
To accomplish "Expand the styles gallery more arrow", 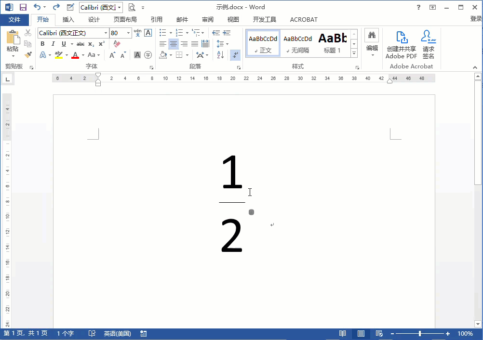I will point(354,53).
